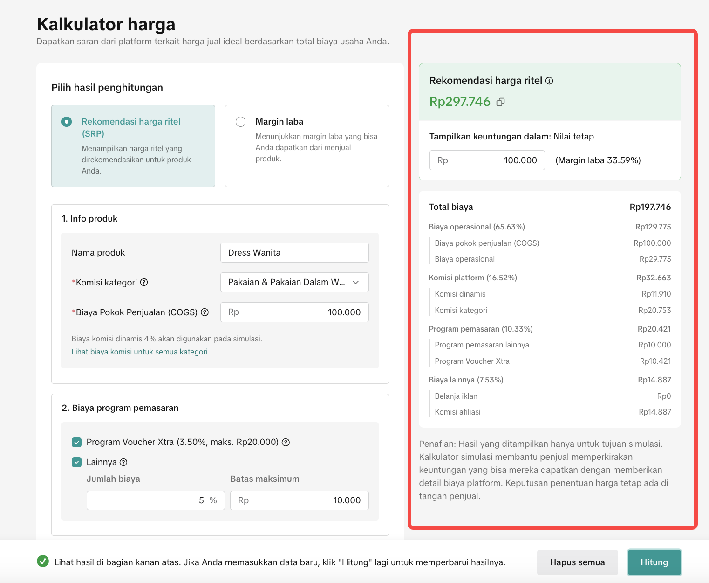Open Komisi kategori dropdown

(x=294, y=282)
